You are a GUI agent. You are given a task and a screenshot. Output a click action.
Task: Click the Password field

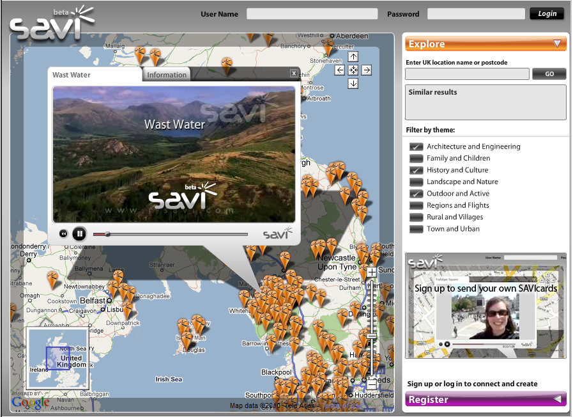point(476,14)
